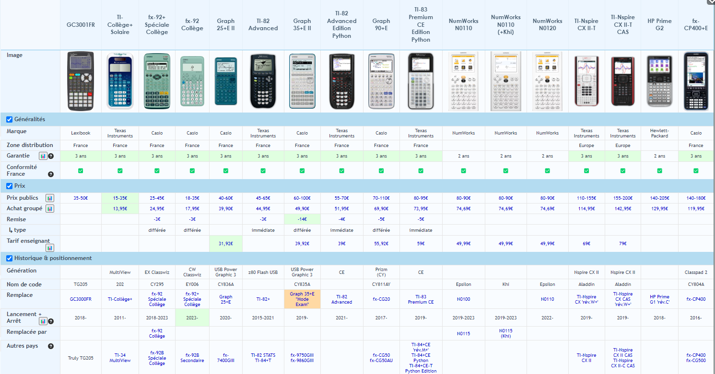
Task: Open the Lancement + Arrêt chart icon
Action: pos(43,321)
